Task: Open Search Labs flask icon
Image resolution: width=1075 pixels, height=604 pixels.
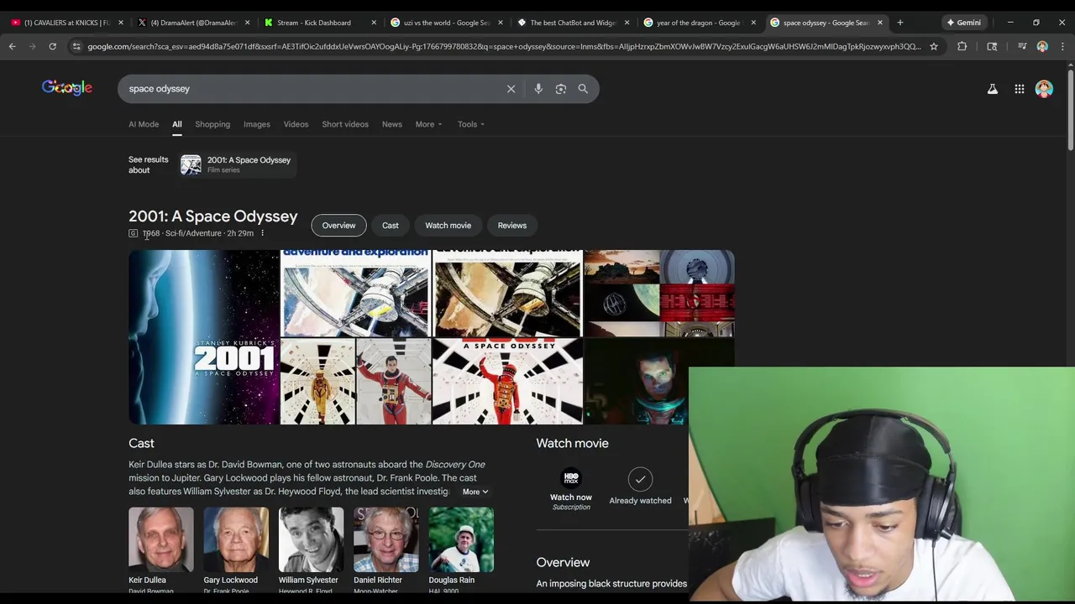Action: point(993,89)
